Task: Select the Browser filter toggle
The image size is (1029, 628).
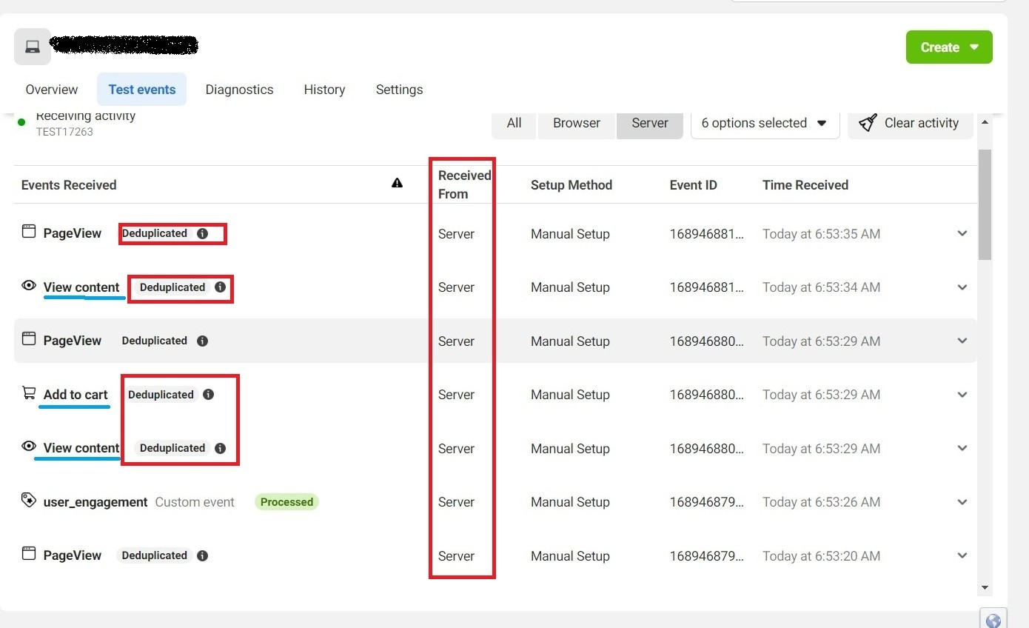Action: coord(576,124)
